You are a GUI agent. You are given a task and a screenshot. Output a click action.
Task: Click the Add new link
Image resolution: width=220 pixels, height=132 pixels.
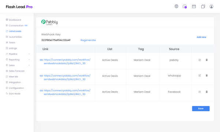(x=201, y=37)
